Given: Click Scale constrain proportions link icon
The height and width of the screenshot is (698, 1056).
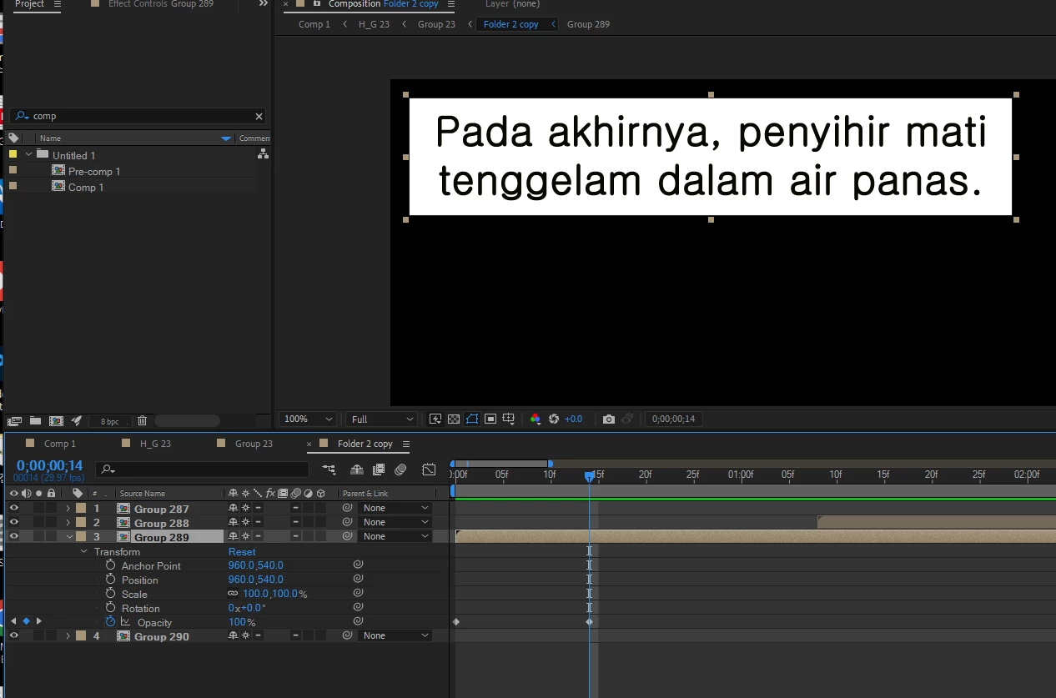Looking at the screenshot, I should (233, 594).
